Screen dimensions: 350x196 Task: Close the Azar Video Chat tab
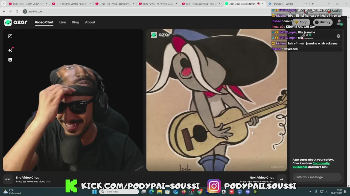[x=263, y=4]
